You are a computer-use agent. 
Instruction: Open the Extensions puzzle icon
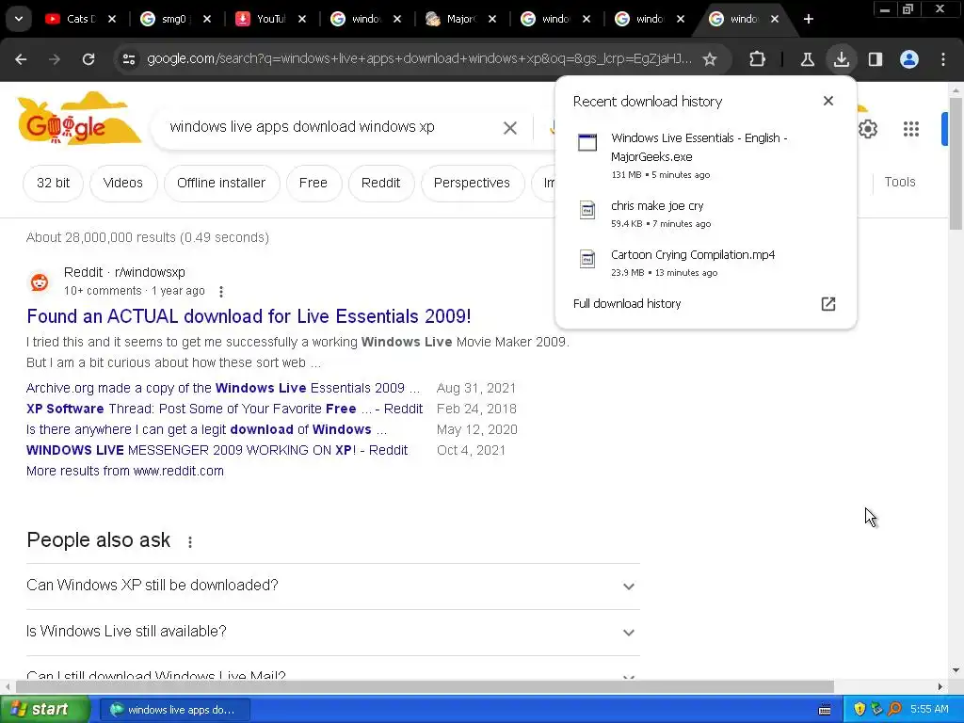pos(758,59)
